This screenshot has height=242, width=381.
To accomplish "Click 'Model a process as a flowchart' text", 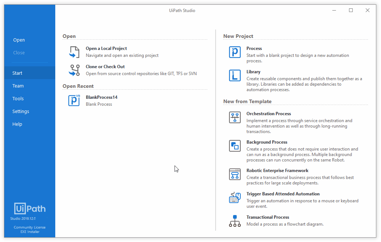I will point(285,224).
